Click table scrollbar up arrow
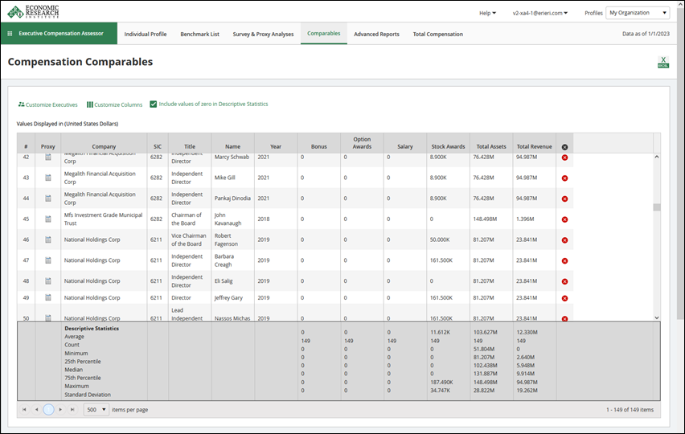This screenshot has height=434, width=685. tap(657, 157)
